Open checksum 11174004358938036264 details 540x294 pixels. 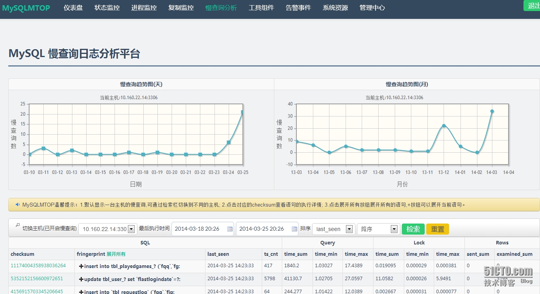coord(38,266)
